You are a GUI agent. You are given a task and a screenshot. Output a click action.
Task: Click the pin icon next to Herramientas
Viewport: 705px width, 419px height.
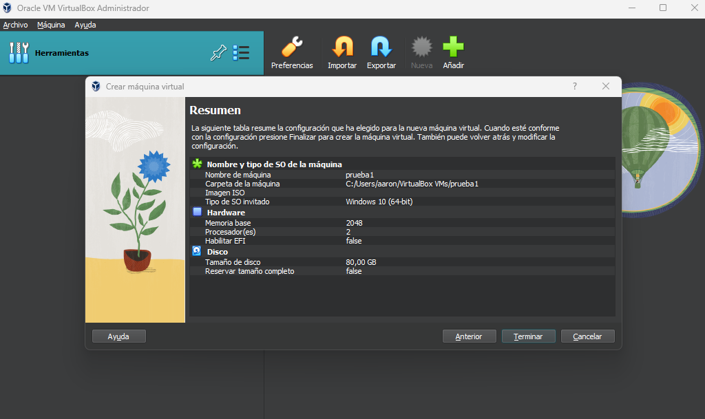pyautogui.click(x=218, y=53)
